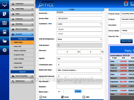Click the Maintenance menu button
Screen dimensions: 134x100
[22, 81]
